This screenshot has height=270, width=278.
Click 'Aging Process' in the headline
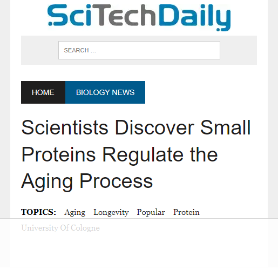87,181
